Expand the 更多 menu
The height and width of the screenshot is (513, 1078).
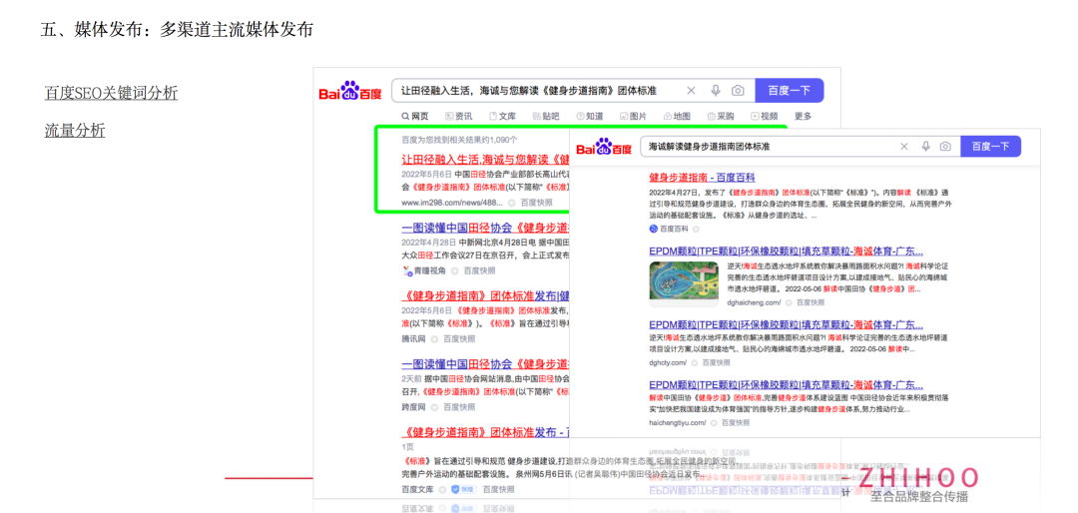803,116
